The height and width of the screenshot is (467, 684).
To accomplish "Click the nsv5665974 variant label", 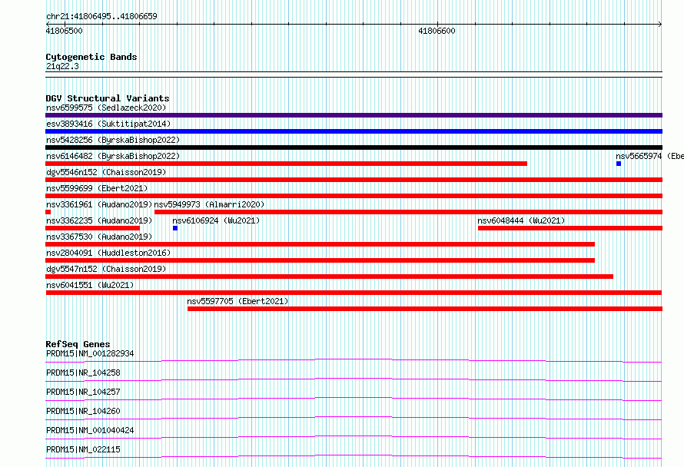I will tap(649, 156).
